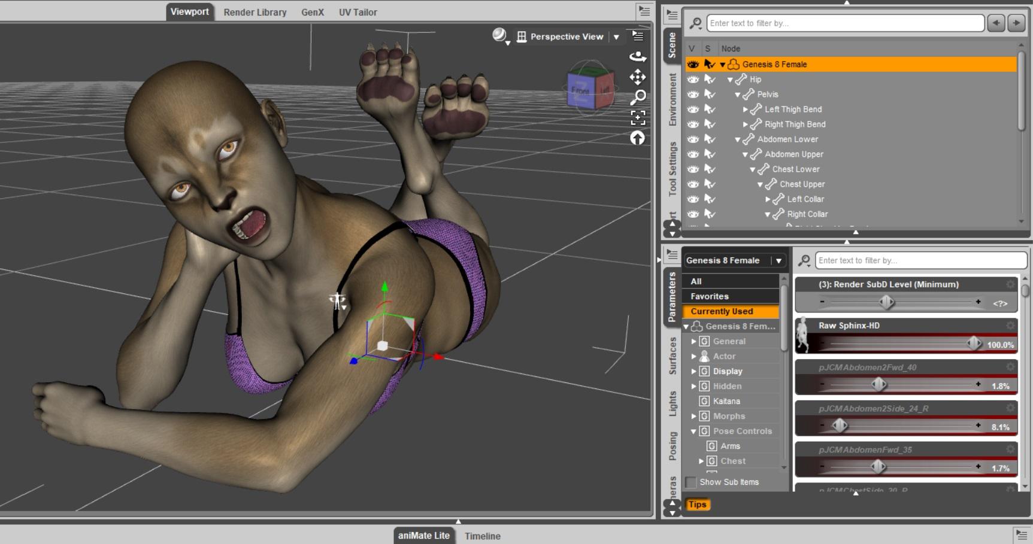Open gear settings for Raw Sphinx-HD

pyautogui.click(x=1011, y=326)
